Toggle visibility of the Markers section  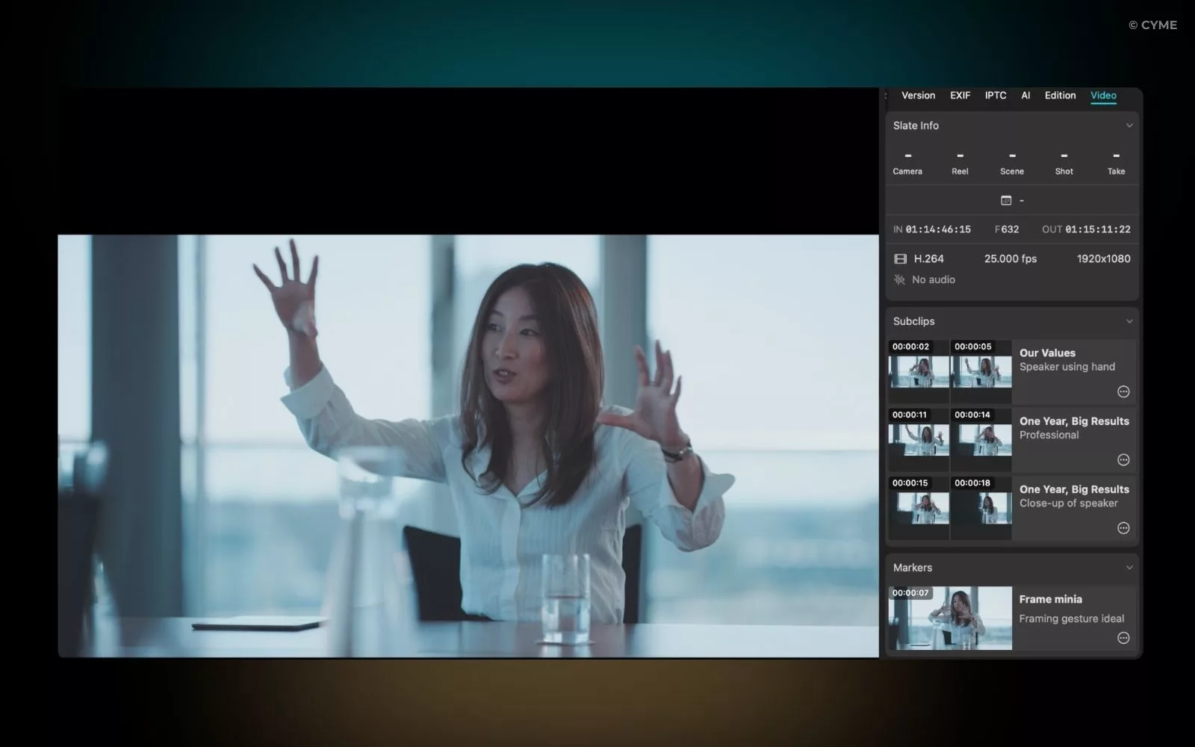[1130, 568]
